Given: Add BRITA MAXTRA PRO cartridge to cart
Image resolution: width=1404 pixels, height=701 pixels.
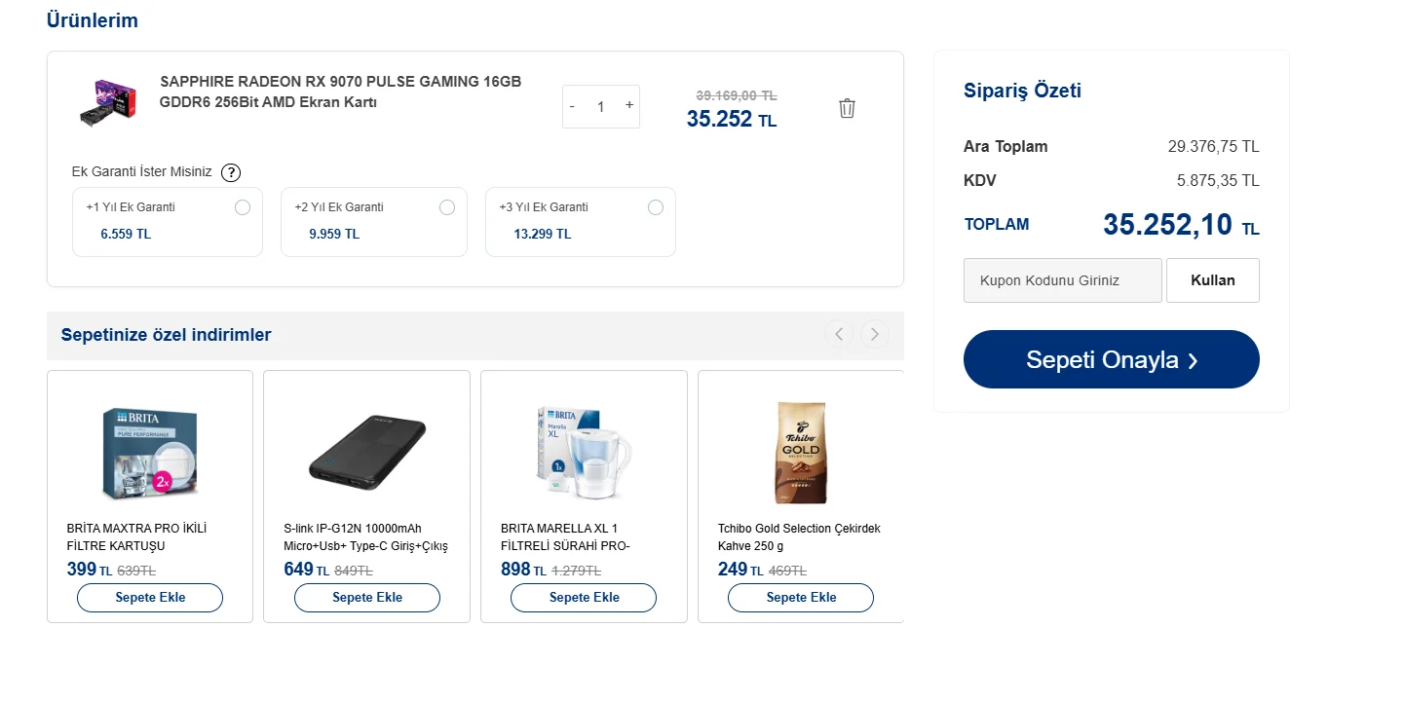Looking at the screenshot, I should point(150,598).
